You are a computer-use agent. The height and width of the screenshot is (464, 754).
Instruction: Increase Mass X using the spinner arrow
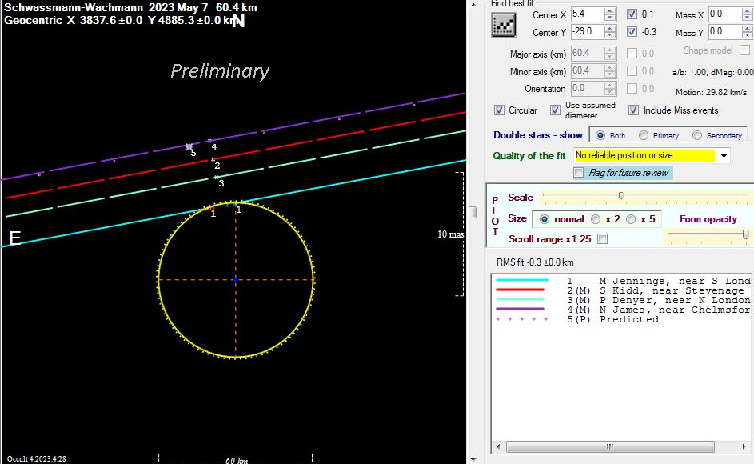point(747,11)
